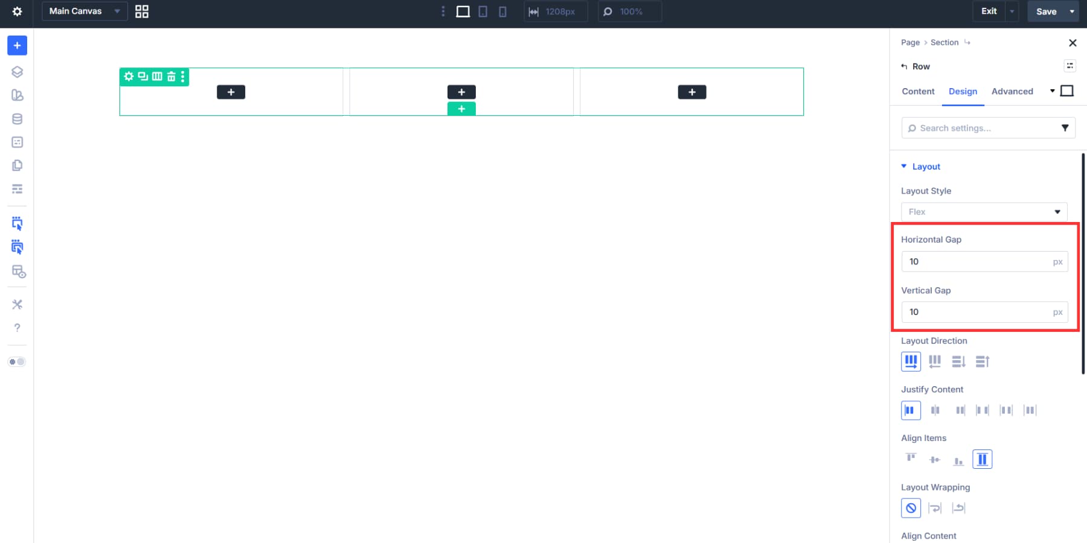Viewport: 1087px width, 543px height.
Task: Duplicate the selected row
Action: coord(142,77)
